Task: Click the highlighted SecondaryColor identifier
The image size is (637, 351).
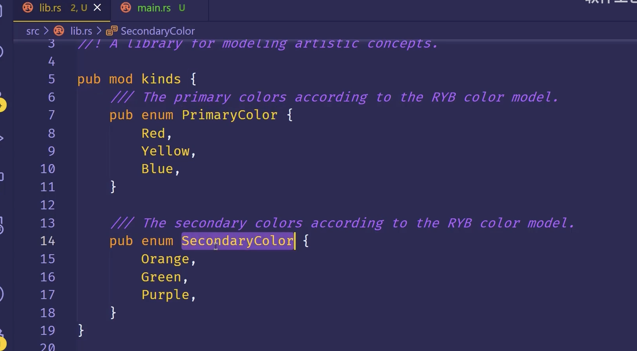Action: (237, 241)
